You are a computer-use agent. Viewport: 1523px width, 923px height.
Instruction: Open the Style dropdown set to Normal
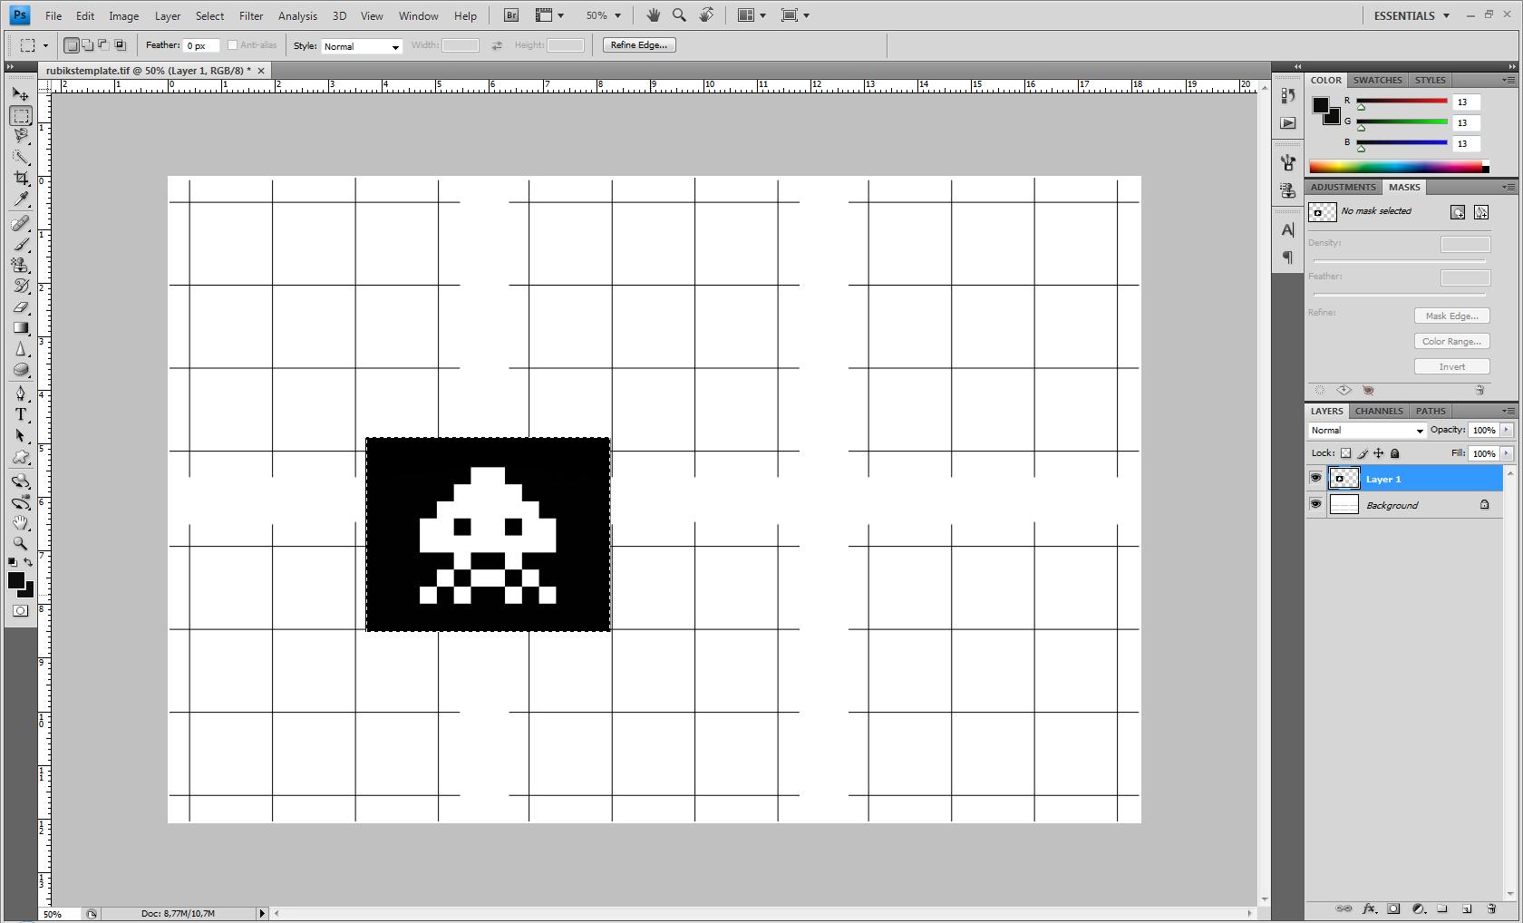362,46
